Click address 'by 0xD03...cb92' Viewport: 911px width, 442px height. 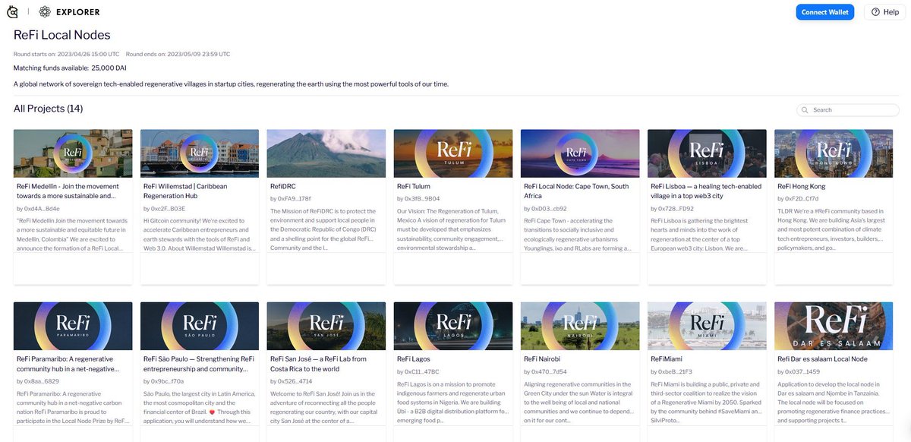click(x=545, y=209)
